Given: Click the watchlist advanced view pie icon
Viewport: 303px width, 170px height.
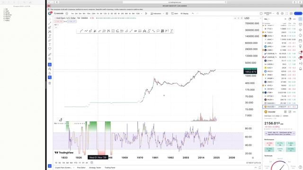Looking at the screenshot, I should pos(290,19).
